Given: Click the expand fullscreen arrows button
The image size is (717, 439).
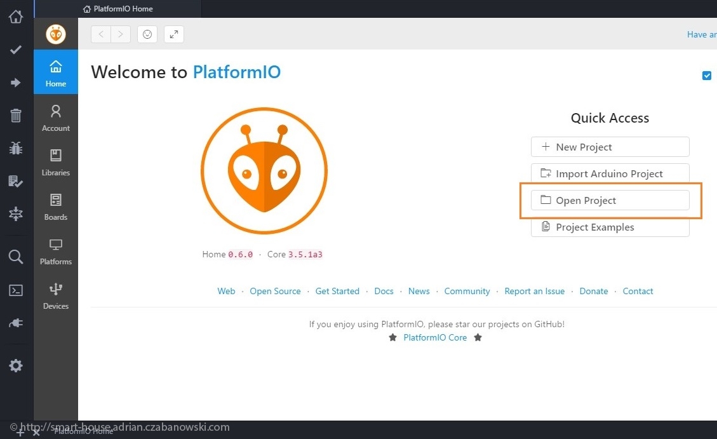Looking at the screenshot, I should tap(174, 34).
